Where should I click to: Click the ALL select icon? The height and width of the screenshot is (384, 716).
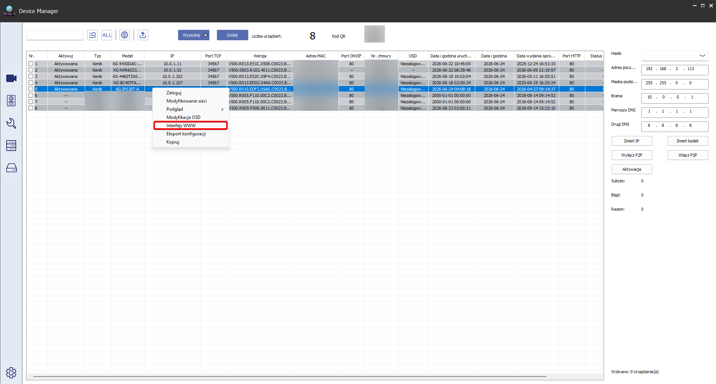tap(107, 35)
